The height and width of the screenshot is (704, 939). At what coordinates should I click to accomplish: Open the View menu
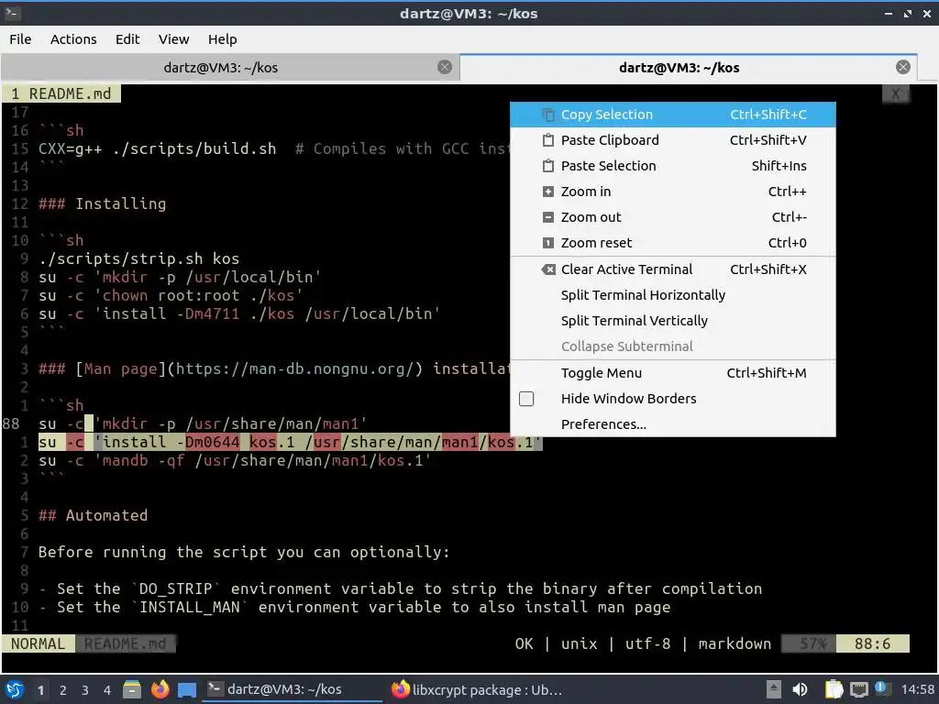[x=173, y=39]
